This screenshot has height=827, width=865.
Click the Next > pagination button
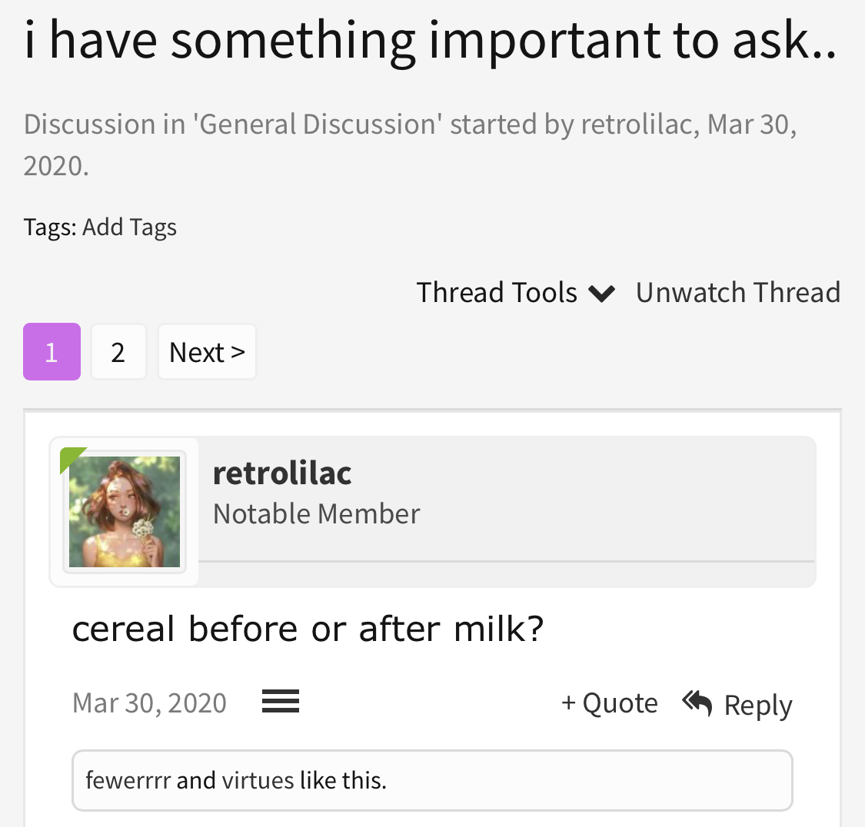[207, 352]
